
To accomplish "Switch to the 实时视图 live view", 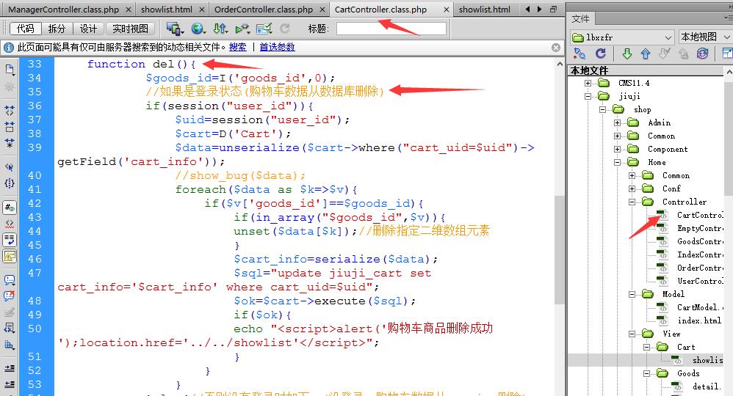I will pyautogui.click(x=131, y=29).
